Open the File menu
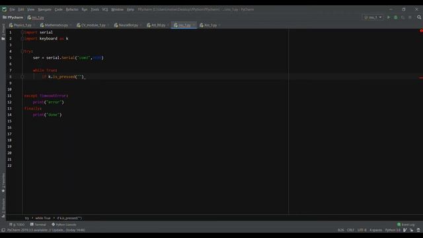The image size is (423, 238). click(x=12, y=9)
